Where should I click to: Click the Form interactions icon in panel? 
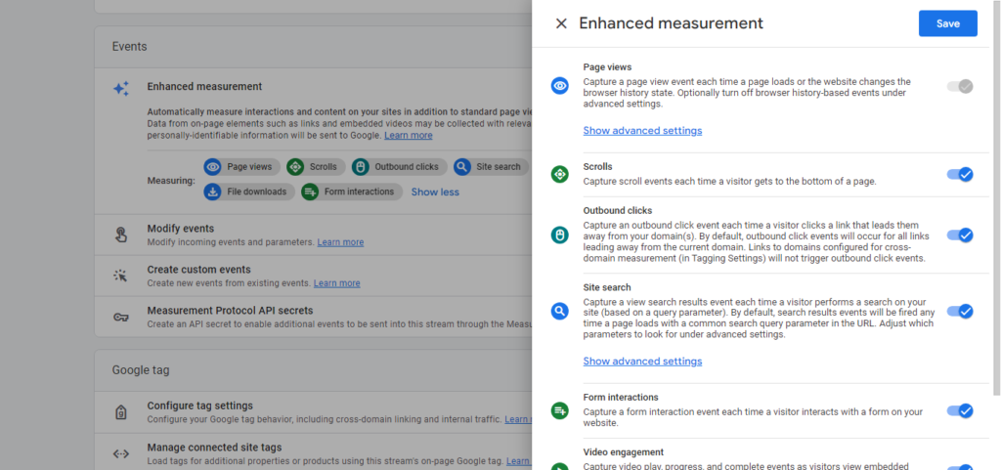coord(560,410)
